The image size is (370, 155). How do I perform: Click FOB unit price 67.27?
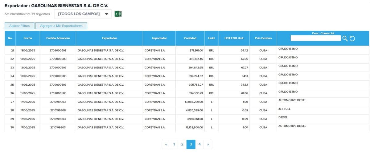(244, 68)
